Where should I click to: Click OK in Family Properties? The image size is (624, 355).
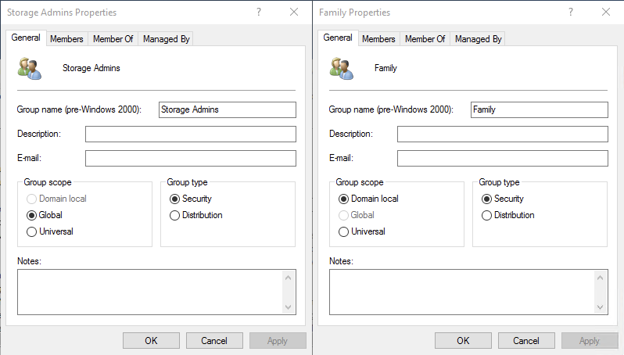pyautogui.click(x=463, y=341)
